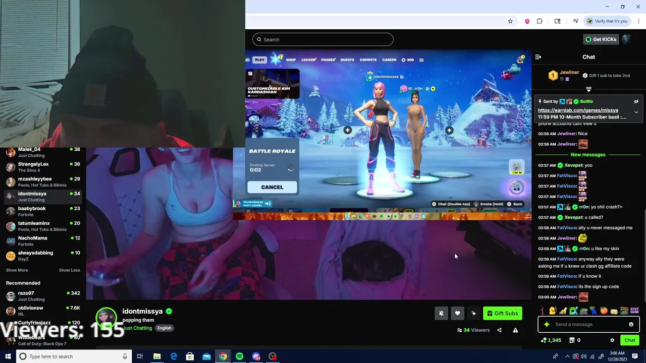
Task: Hide the pinned BotRix message
Action: (x=636, y=101)
